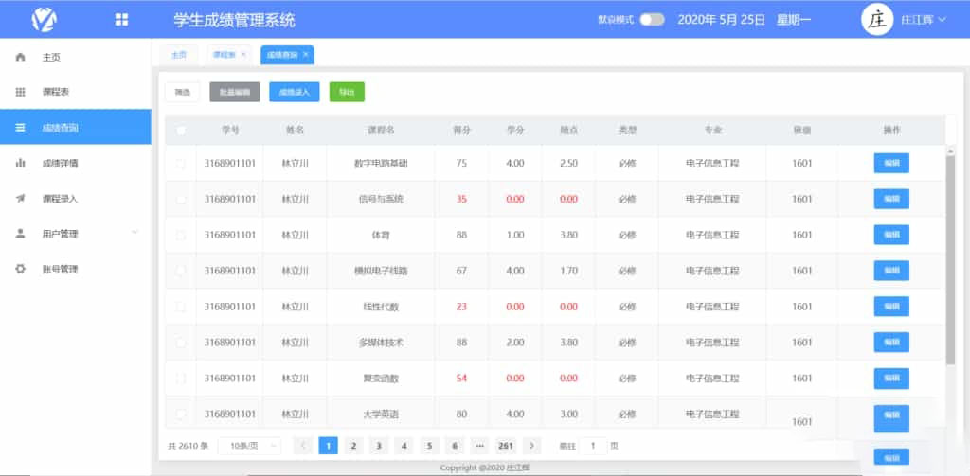Edit the 数字电路基础 row
This screenshot has width=970, height=476.
click(x=891, y=163)
